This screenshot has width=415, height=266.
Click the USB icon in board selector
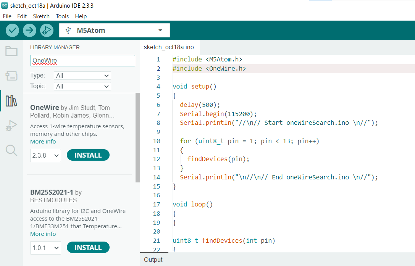[x=68, y=31]
